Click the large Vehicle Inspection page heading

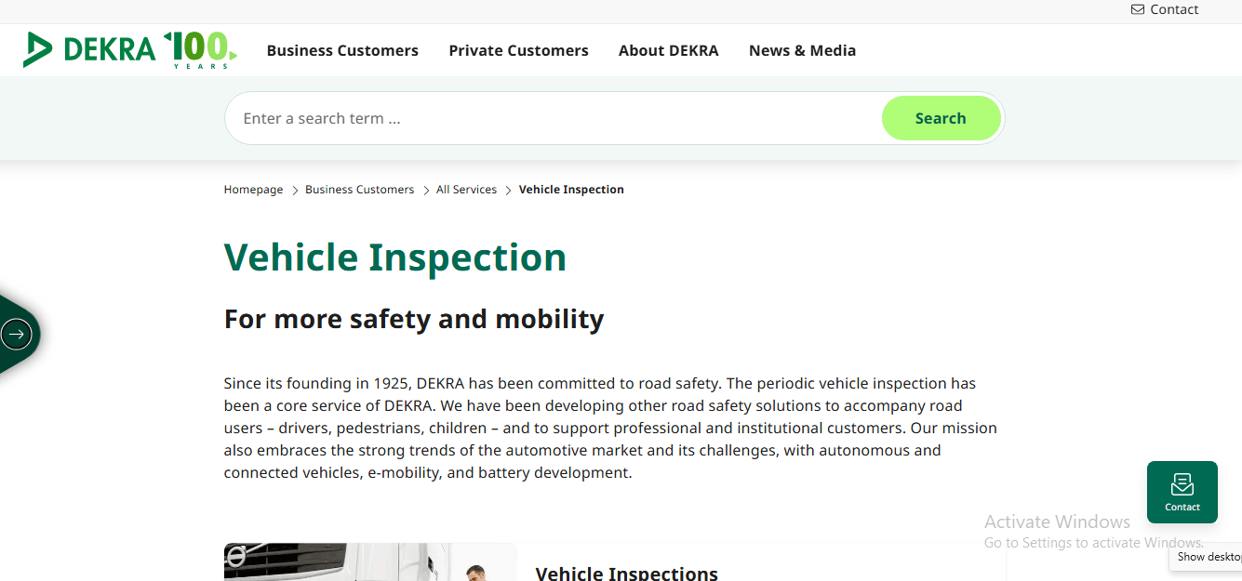pyautogui.click(x=394, y=257)
